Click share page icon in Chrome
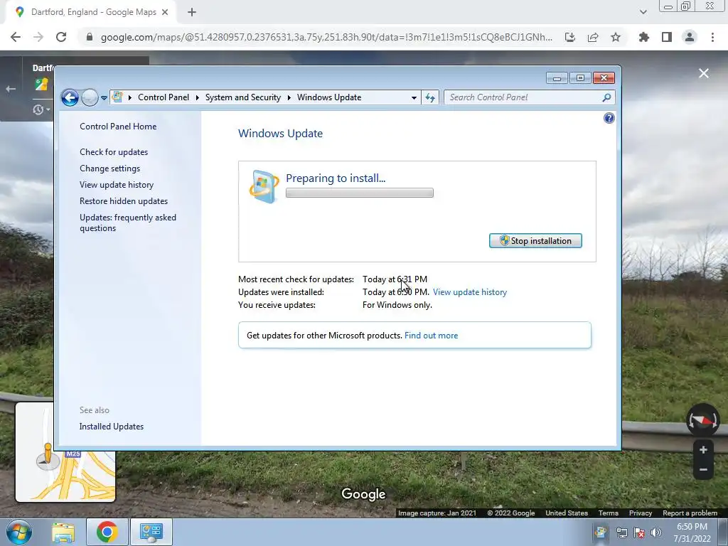Viewport: 728px width, 546px height. click(593, 37)
